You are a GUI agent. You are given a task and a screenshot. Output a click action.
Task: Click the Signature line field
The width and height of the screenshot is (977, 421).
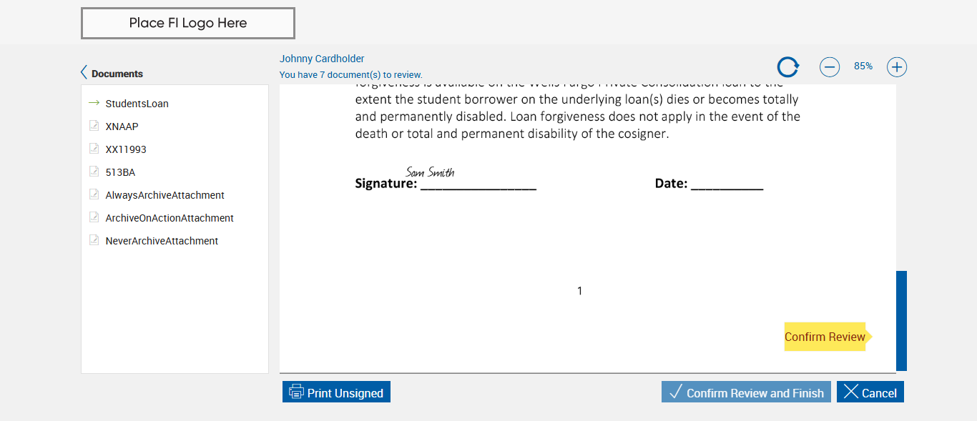click(x=478, y=183)
